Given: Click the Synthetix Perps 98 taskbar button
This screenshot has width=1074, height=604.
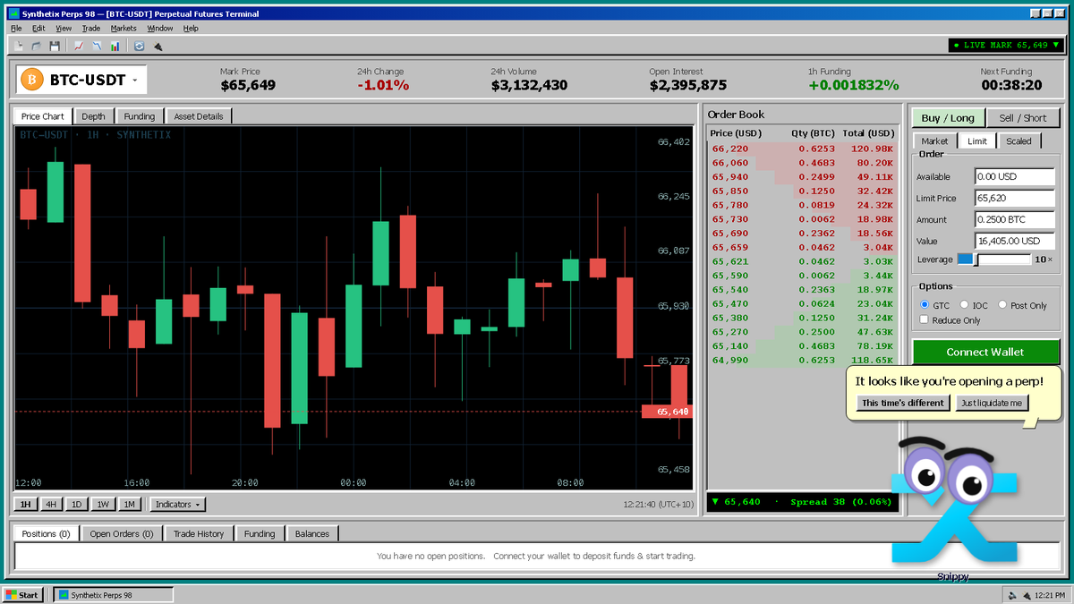Looking at the screenshot, I should click(113, 595).
